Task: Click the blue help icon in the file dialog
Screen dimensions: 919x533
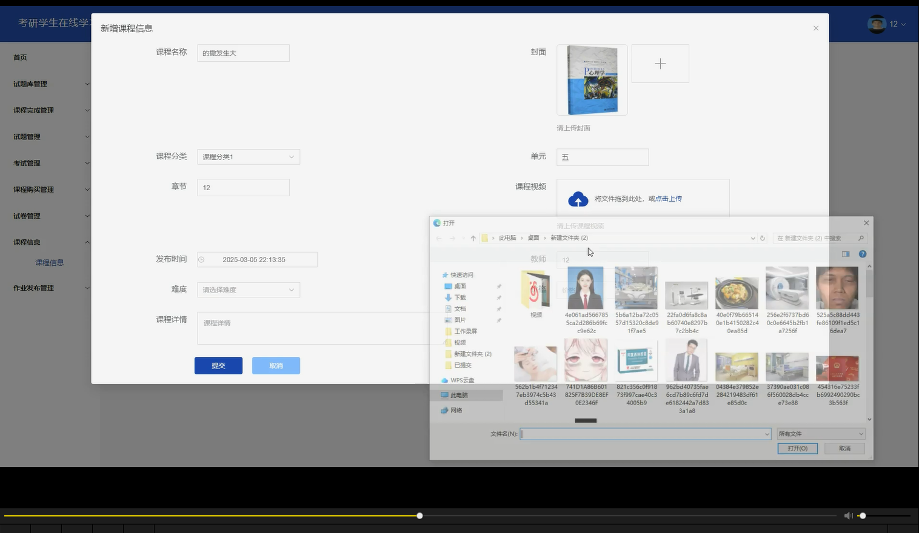Action: click(x=863, y=254)
